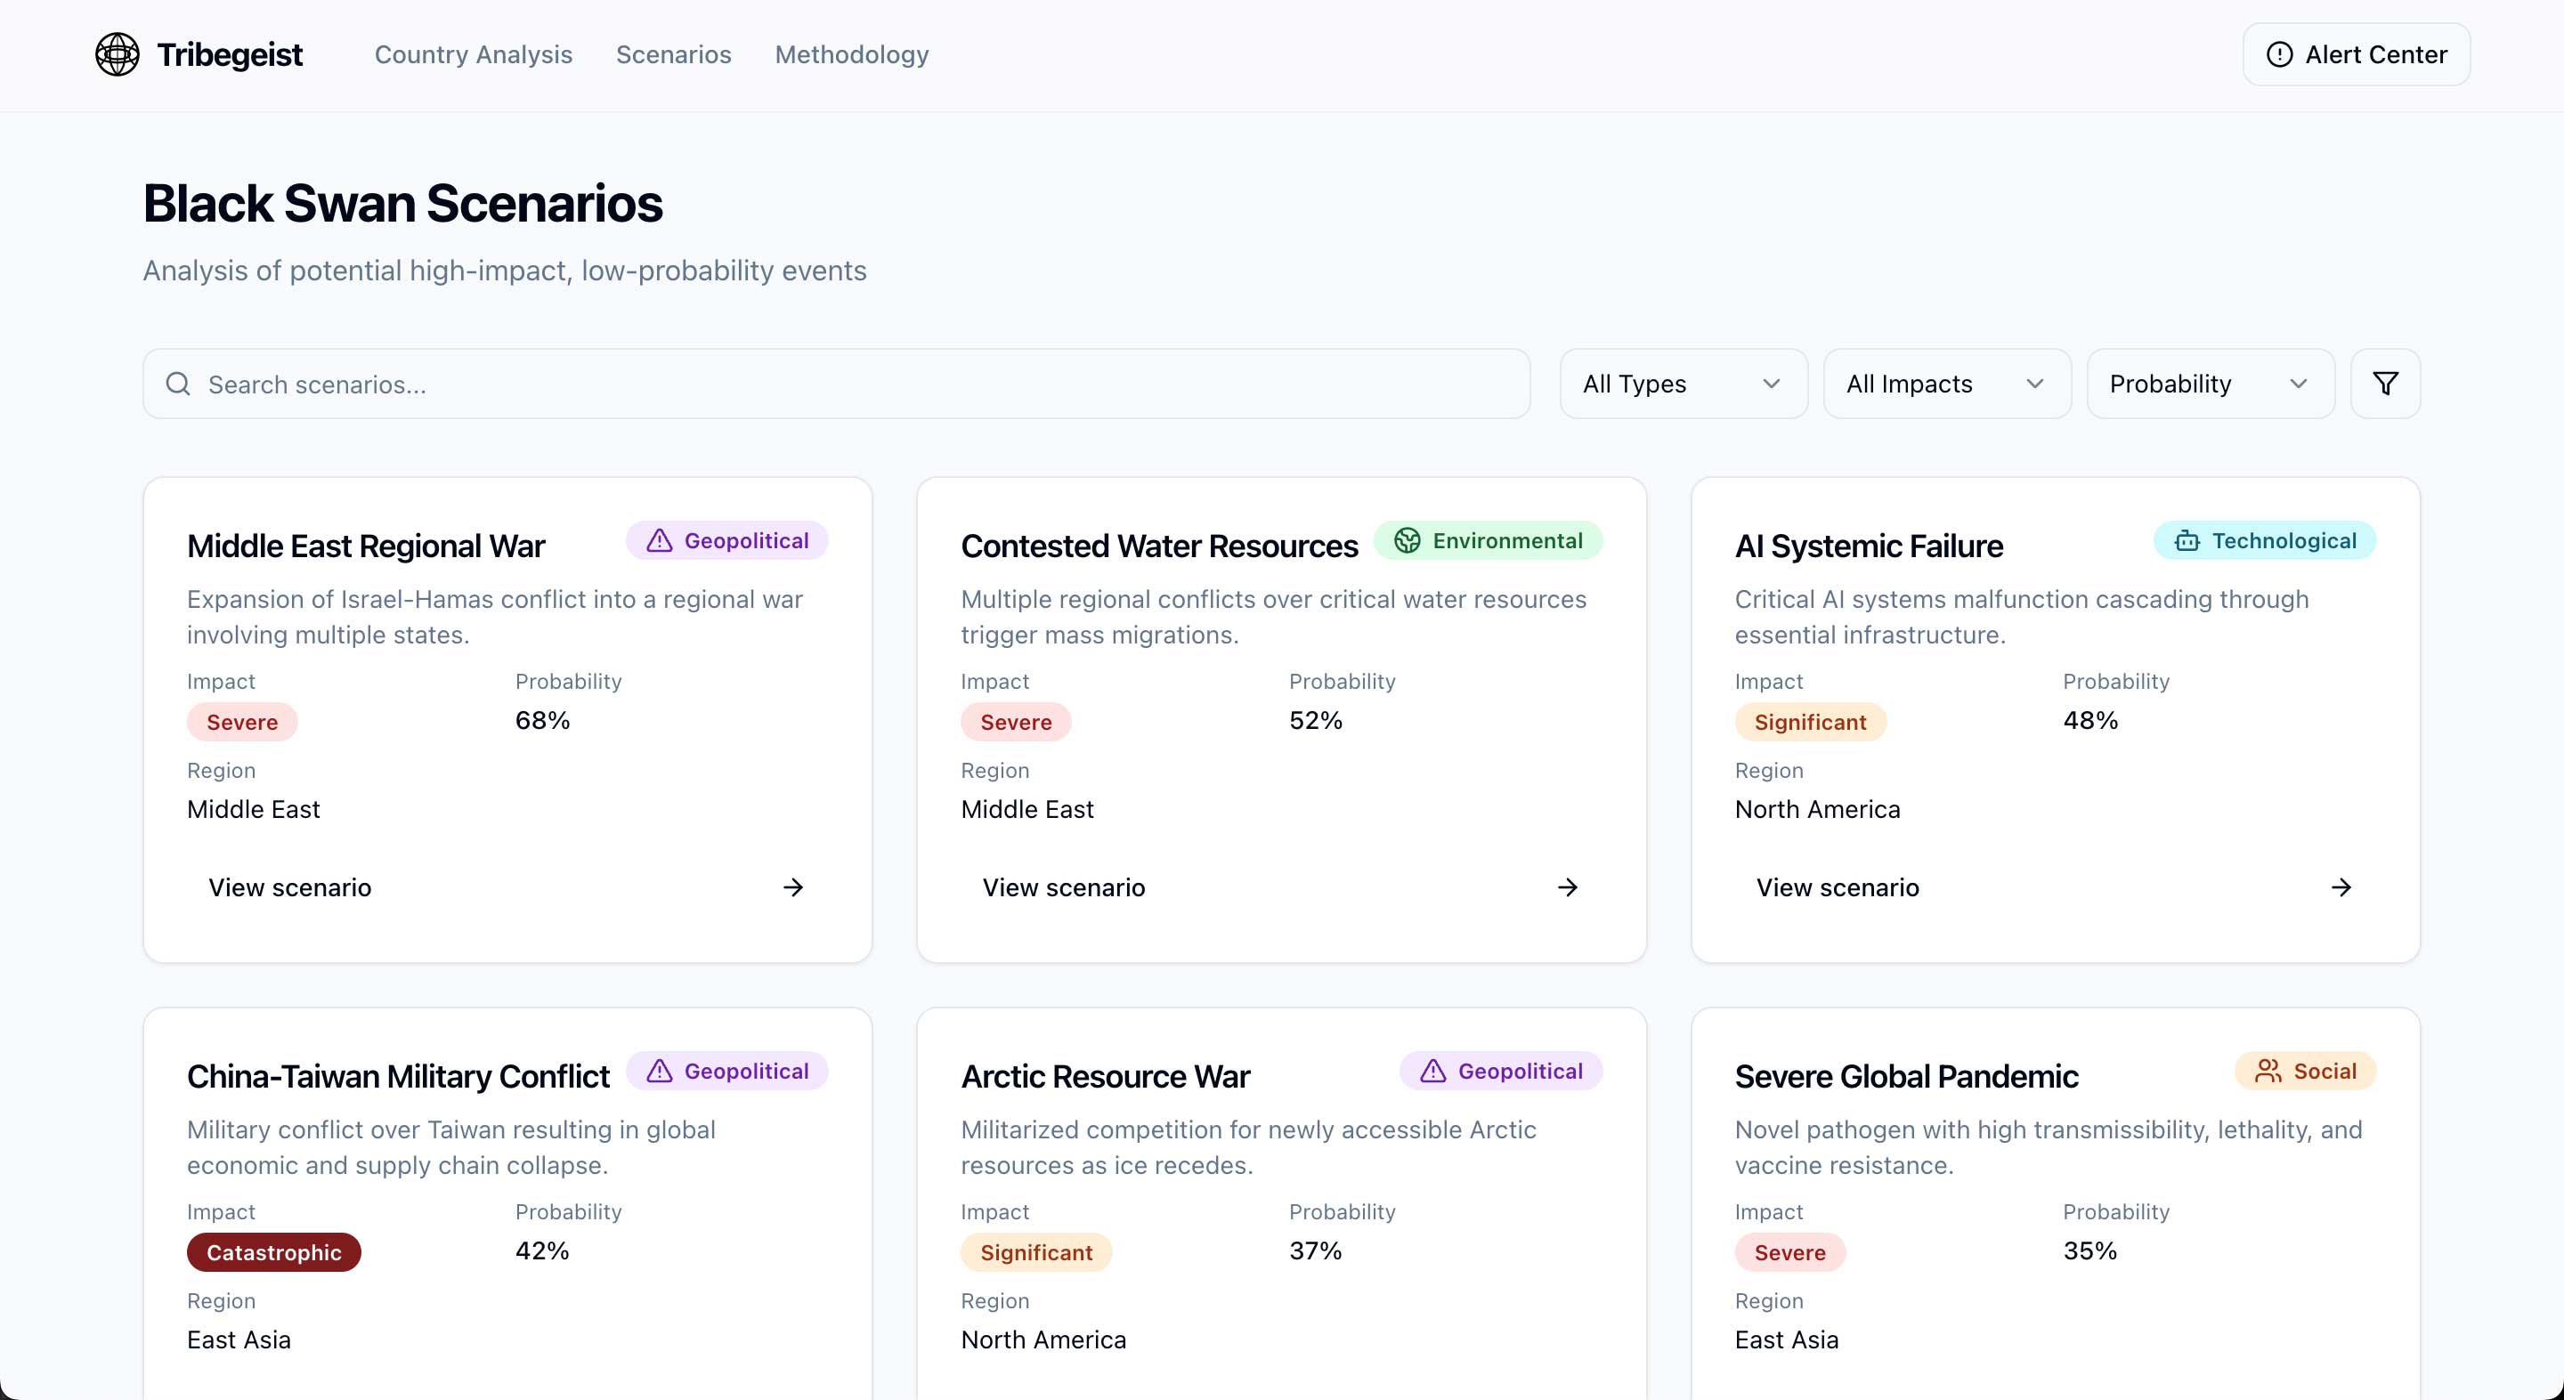Image resolution: width=2564 pixels, height=1400 pixels.
Task: View scenario for Middle East Regional War
Action: [289, 887]
